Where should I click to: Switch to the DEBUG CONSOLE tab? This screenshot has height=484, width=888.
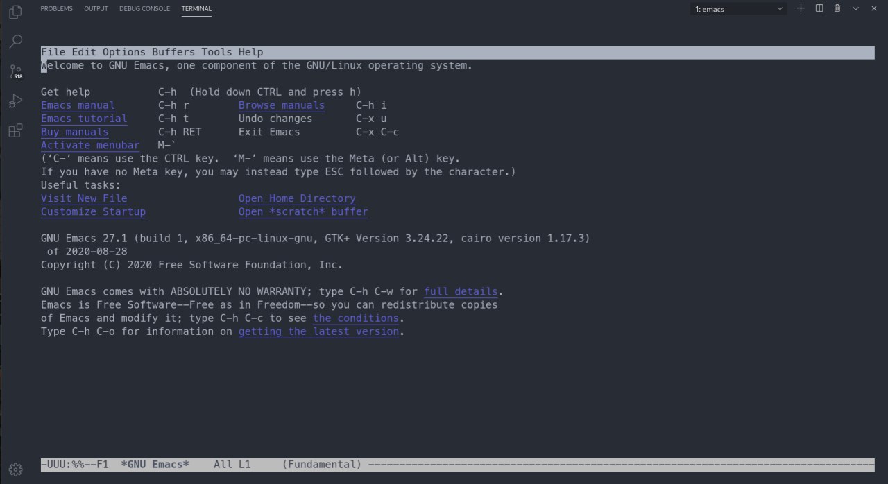coord(144,9)
